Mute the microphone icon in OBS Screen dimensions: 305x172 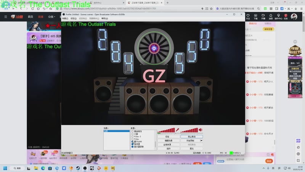pyautogui.click(x=177, y=130)
